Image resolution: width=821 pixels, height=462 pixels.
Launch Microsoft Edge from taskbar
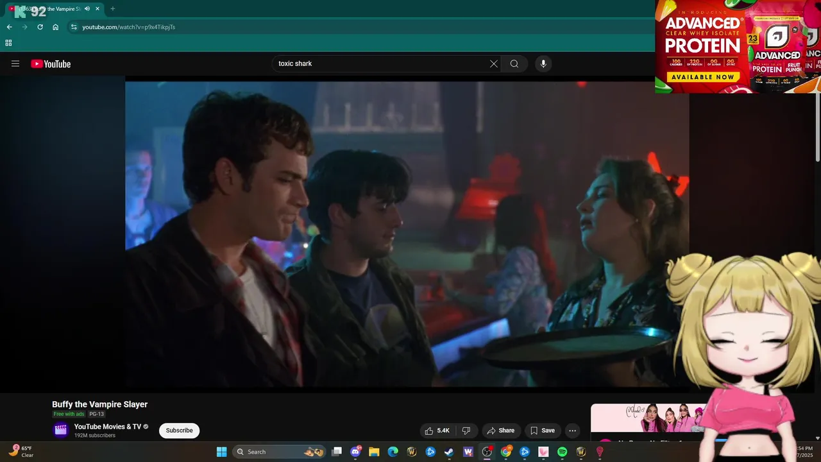coord(393,452)
